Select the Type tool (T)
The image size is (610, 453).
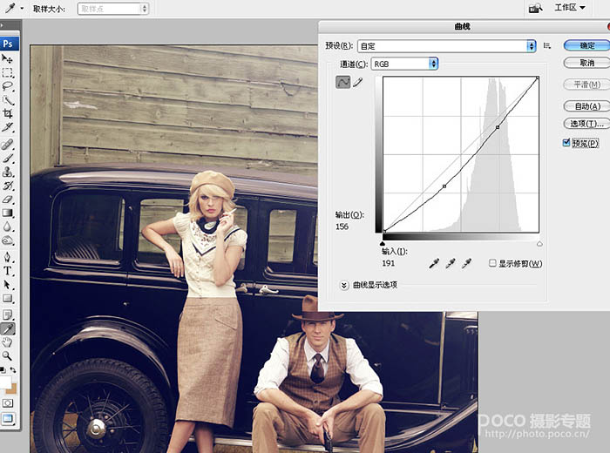pos(8,271)
